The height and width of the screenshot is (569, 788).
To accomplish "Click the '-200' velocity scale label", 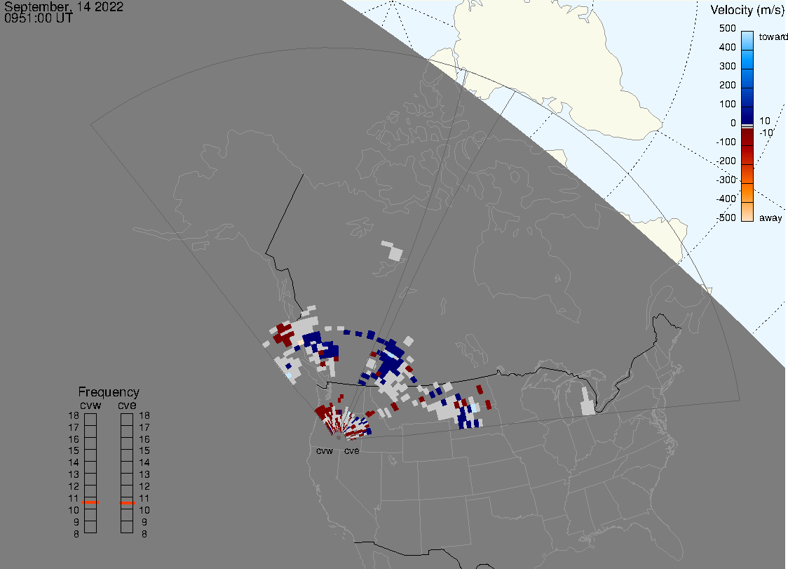I will click(x=726, y=161).
